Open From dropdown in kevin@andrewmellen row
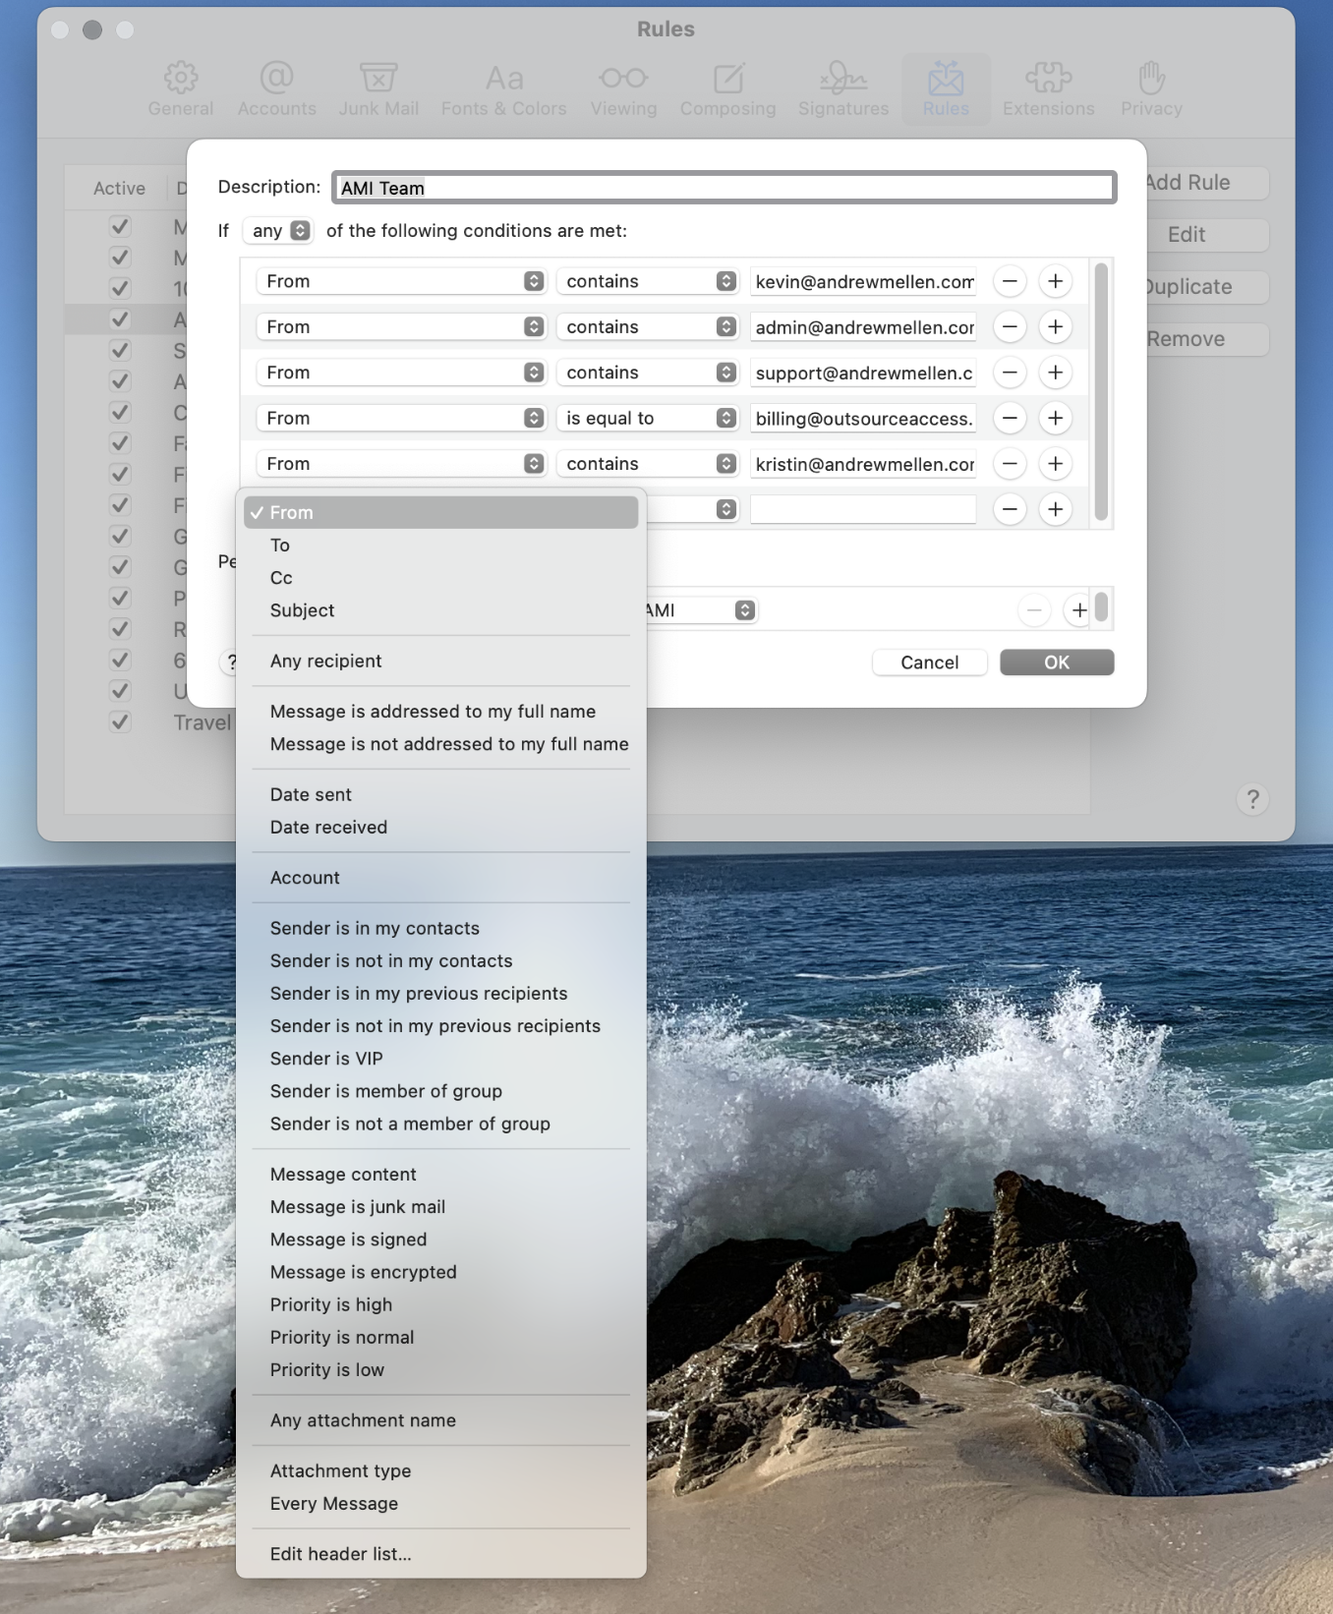The width and height of the screenshot is (1333, 1614). click(401, 281)
